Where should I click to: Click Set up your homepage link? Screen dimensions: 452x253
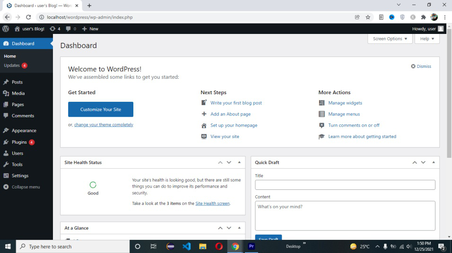point(234,125)
